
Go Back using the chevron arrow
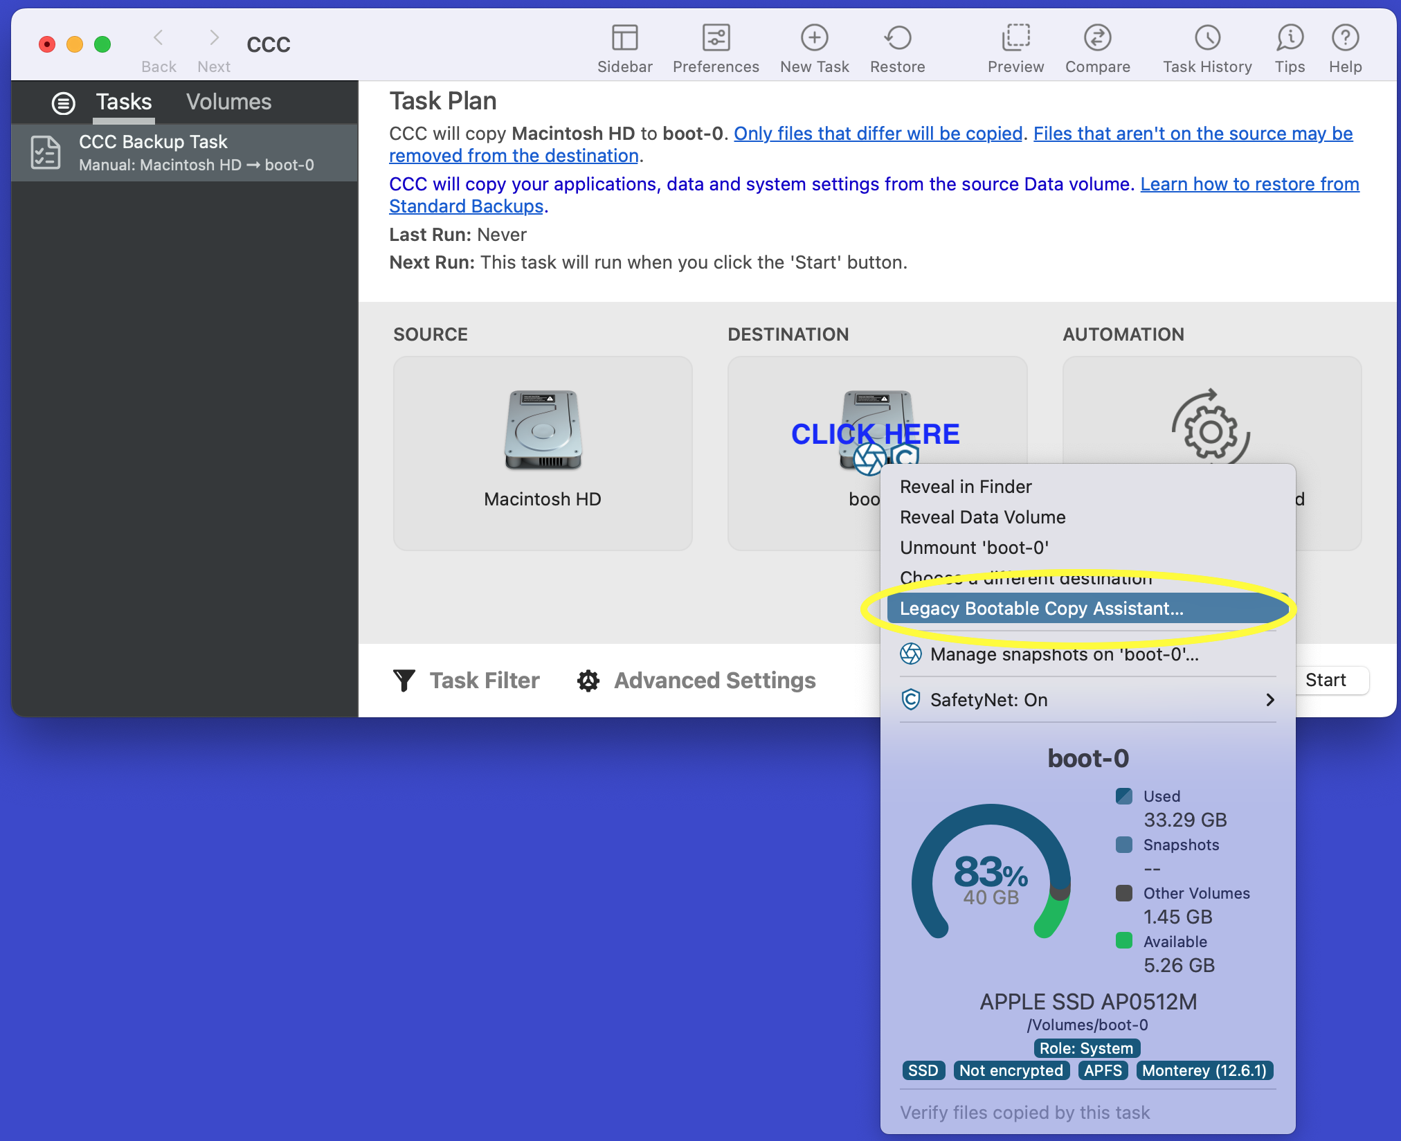coord(159,37)
